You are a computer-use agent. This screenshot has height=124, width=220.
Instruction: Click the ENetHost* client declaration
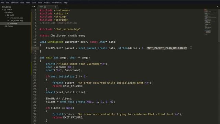[x=59, y=99]
